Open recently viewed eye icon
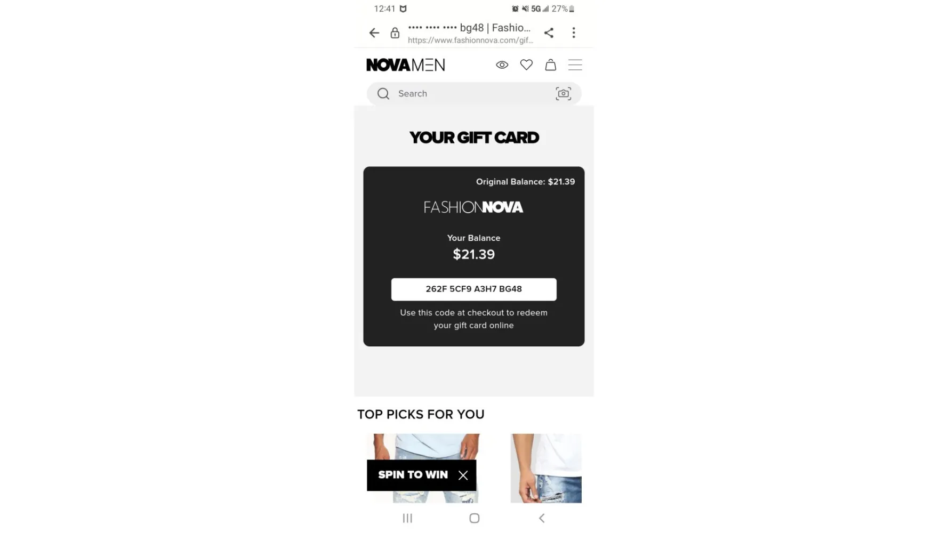Screen dimensions: 948x533 (502, 65)
